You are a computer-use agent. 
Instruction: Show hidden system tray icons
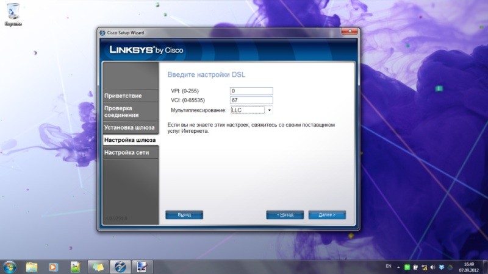[398, 267]
